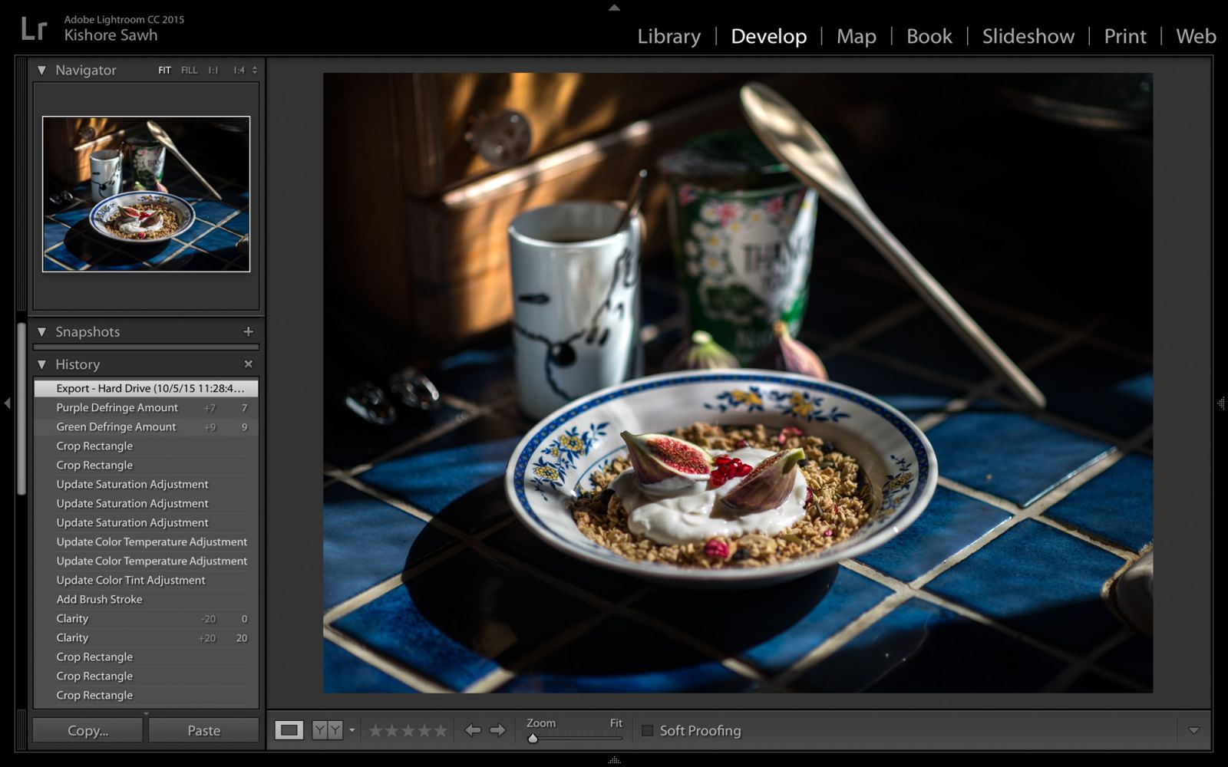Collapse the History panel triangle
The image size is (1228, 767).
41,364
